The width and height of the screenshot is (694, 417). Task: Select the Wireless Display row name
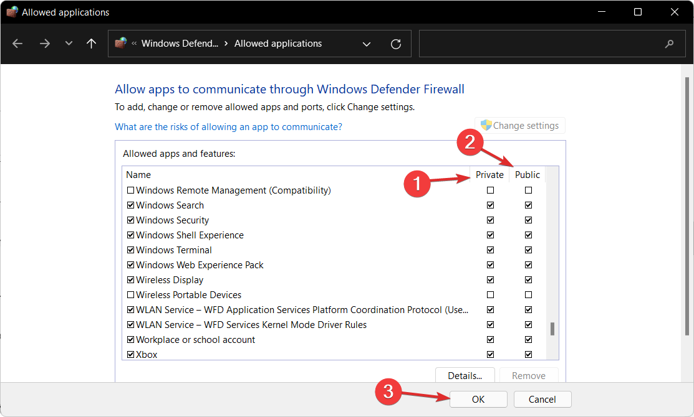pos(170,280)
